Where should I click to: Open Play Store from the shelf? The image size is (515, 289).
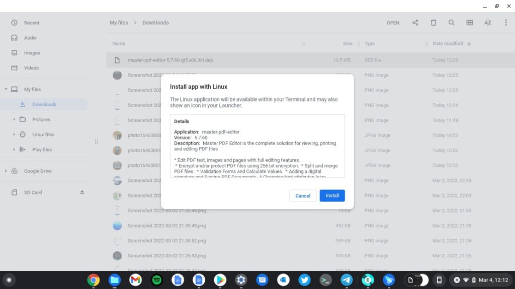220,280
